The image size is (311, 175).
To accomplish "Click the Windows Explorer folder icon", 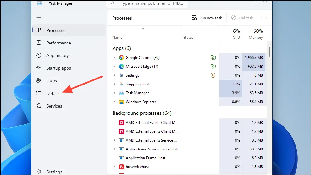I will coord(121,102).
